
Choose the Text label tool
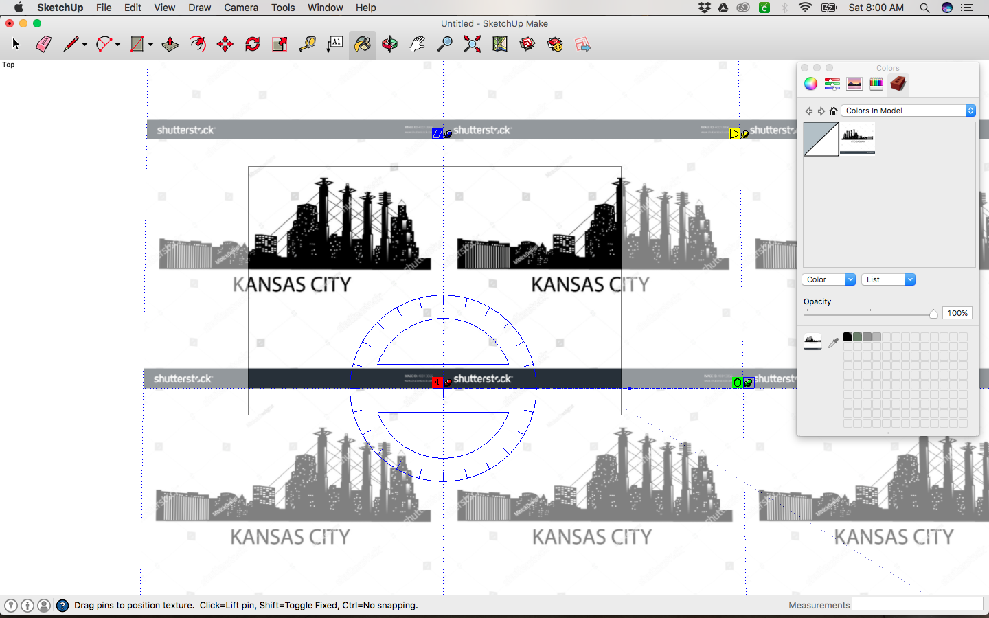click(335, 45)
